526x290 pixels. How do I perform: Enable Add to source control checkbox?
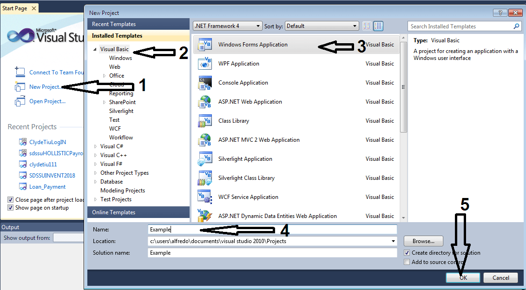click(x=407, y=262)
